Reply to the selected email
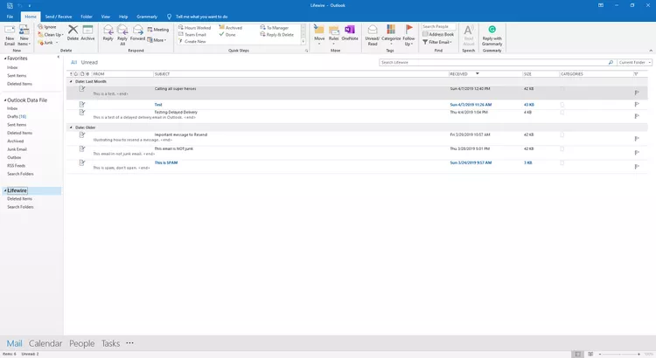The image size is (656, 358). click(108, 32)
